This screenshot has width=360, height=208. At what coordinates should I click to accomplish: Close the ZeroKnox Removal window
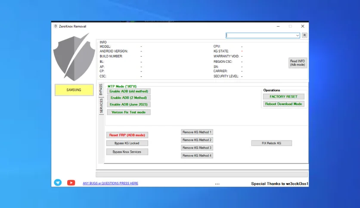(x=303, y=26)
